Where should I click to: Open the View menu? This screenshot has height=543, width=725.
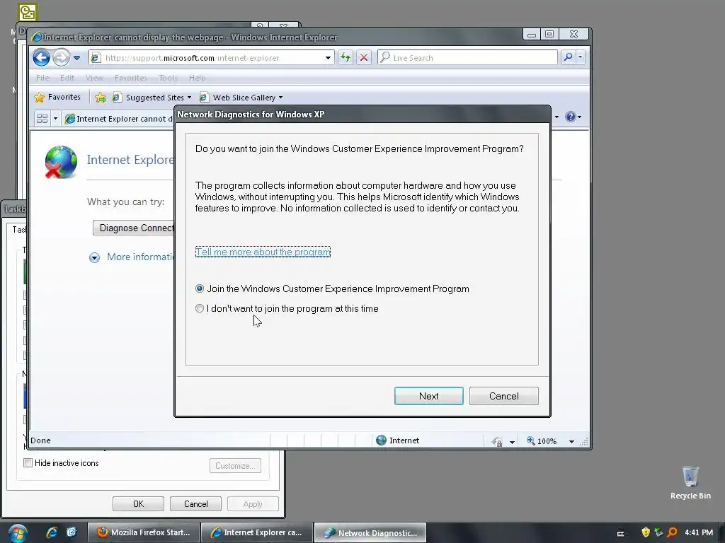tap(94, 78)
